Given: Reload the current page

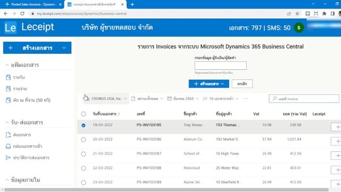Looking at the screenshot, I should pos(22,13).
